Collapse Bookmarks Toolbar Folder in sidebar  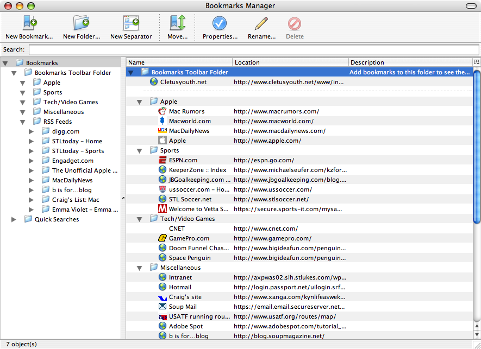tap(14, 73)
